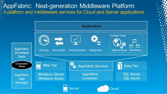The height and width of the screenshot is (94, 167).
Task: Select the Integration gear icon
Action: click(96, 40)
